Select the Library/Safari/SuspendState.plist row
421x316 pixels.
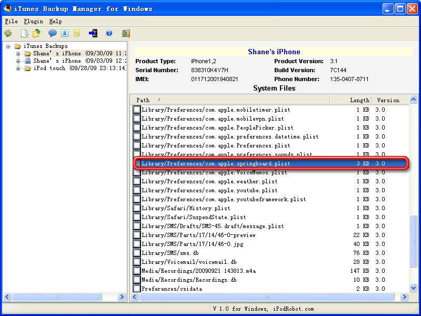tap(270, 217)
